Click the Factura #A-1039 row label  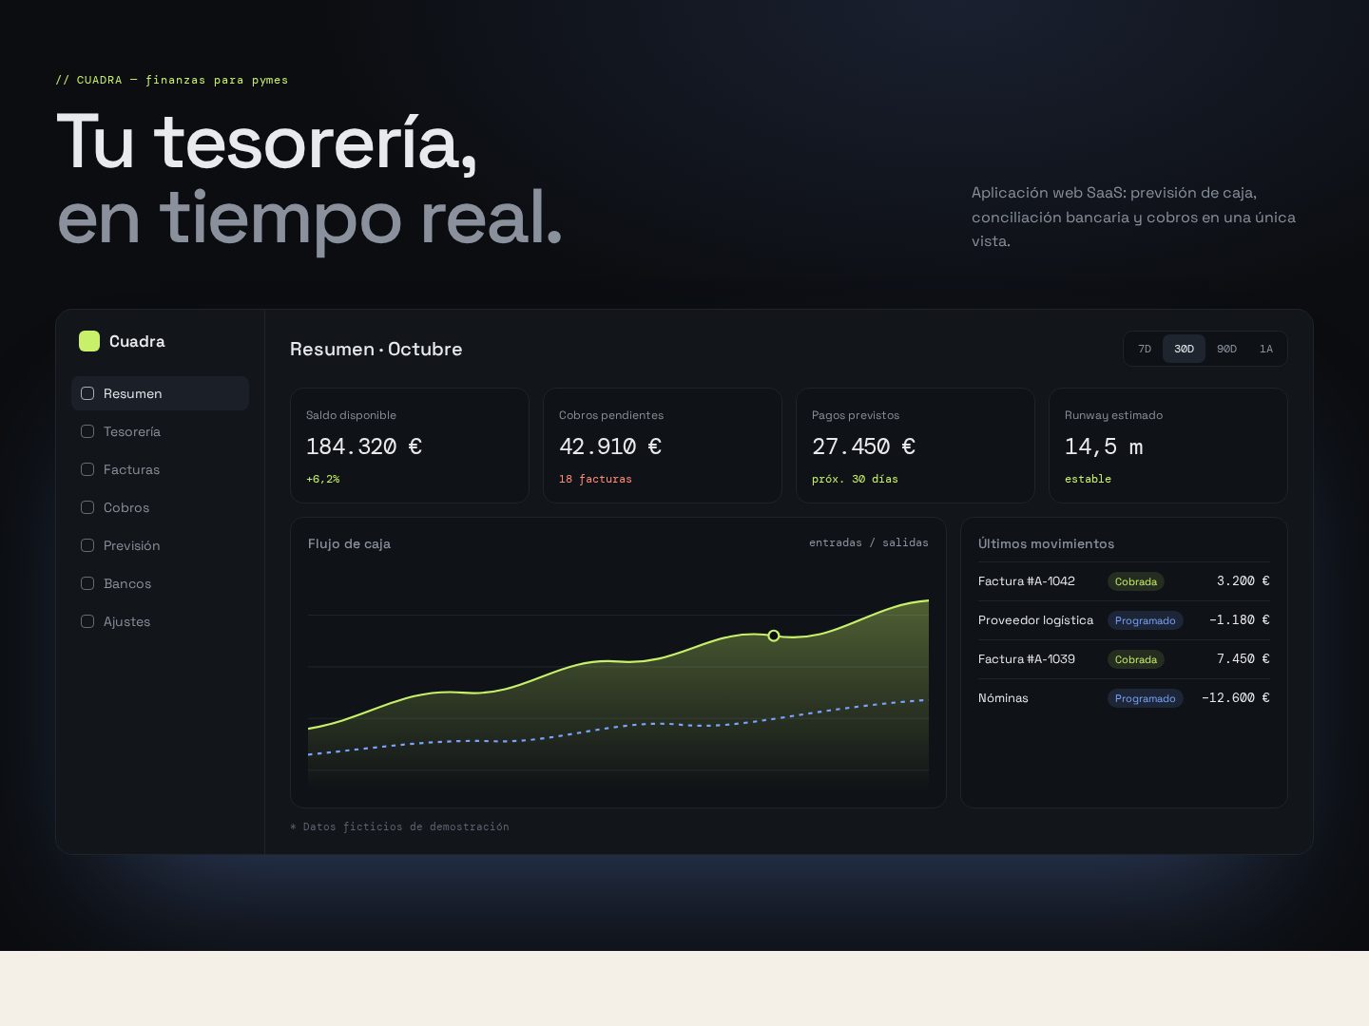[1027, 658]
